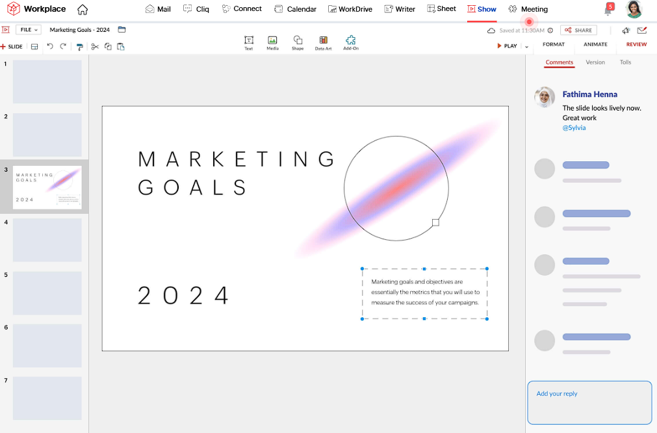Open the ANIMATE panel tab
The height and width of the screenshot is (433, 657).
pos(595,45)
